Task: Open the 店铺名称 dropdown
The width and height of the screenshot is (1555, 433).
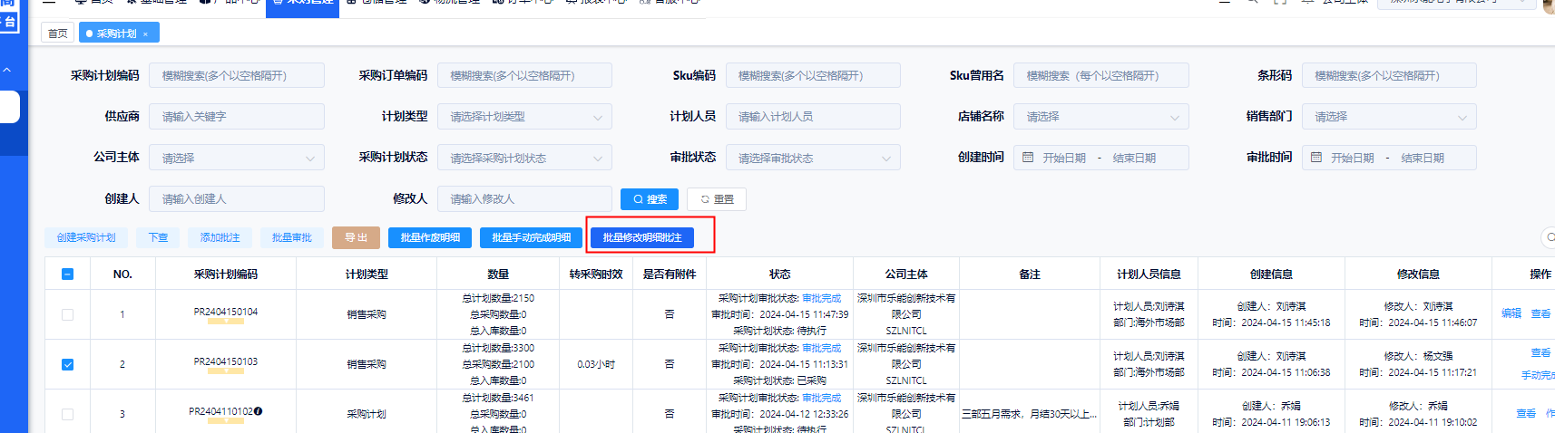Action: pos(1101,117)
